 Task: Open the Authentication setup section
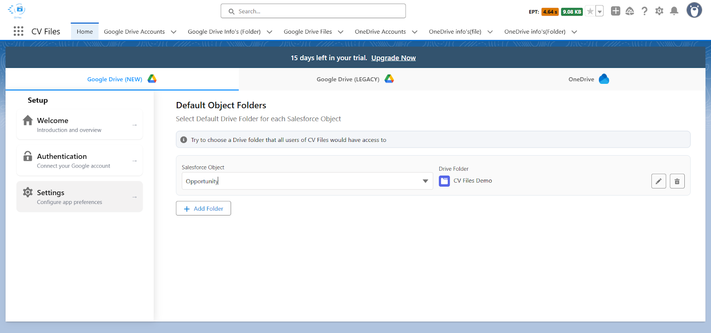click(x=80, y=161)
